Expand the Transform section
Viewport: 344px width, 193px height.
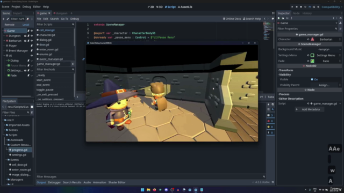point(286,70)
